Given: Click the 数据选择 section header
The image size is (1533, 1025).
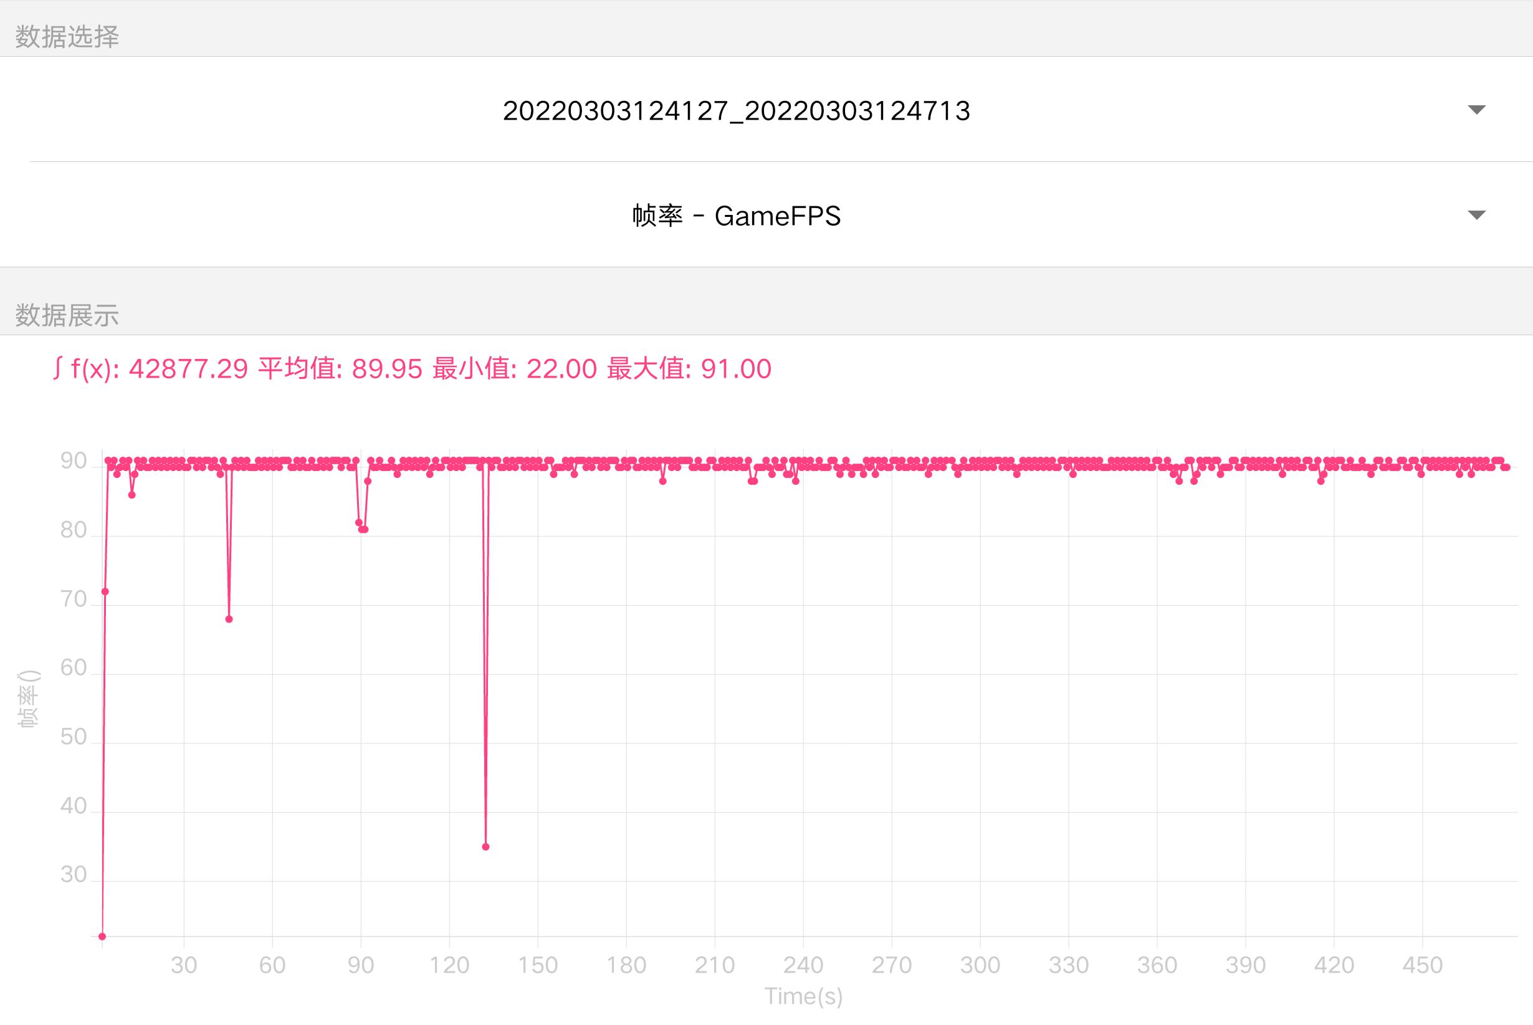Looking at the screenshot, I should tap(67, 37).
